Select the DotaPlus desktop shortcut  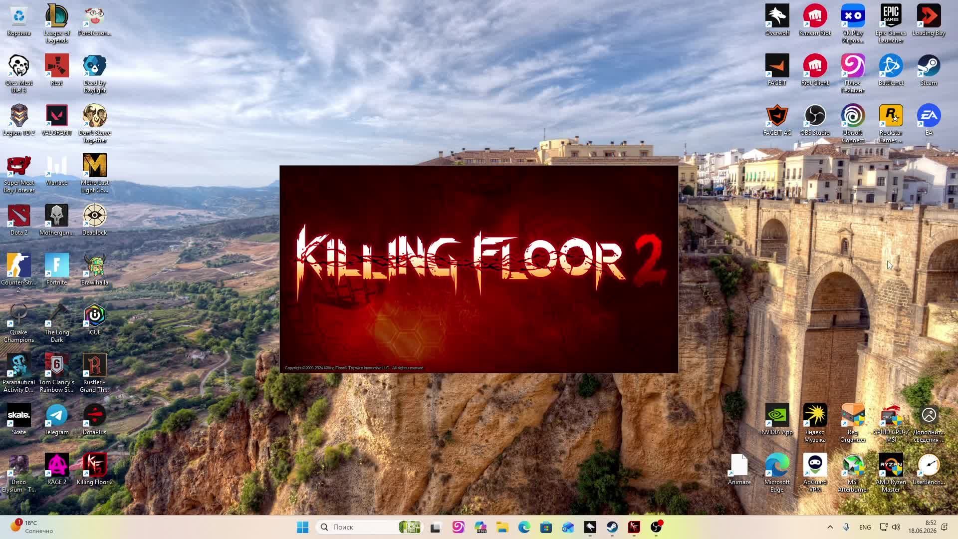click(94, 419)
